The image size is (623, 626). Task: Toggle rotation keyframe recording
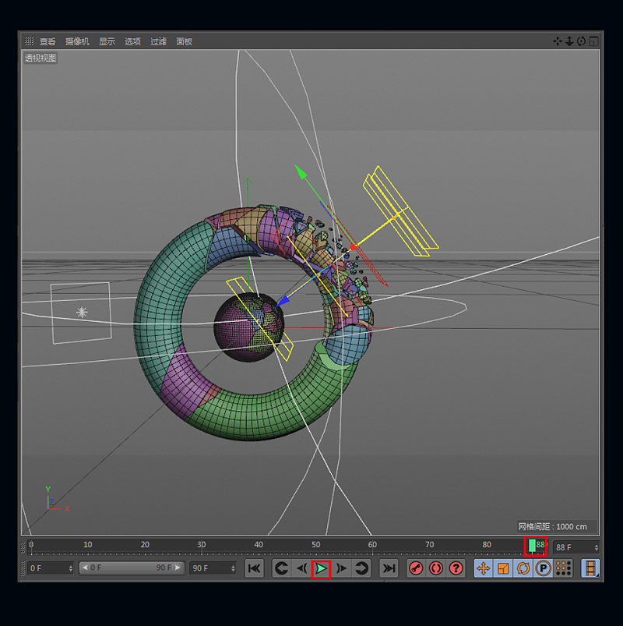(x=522, y=568)
